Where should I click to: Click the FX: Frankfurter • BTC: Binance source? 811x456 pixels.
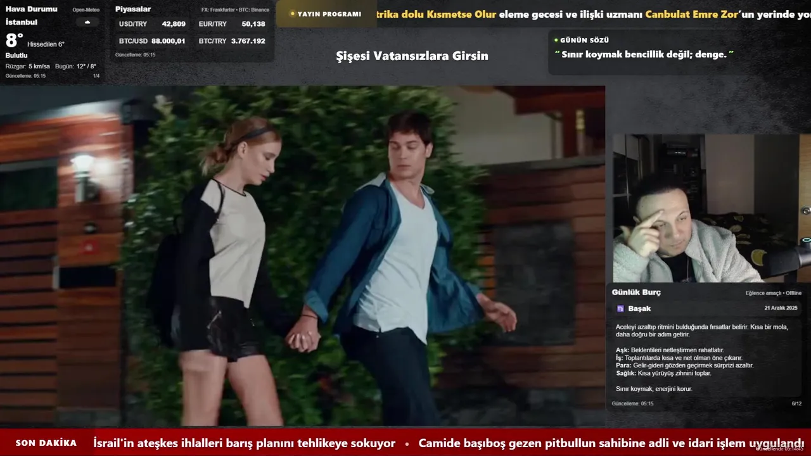pyautogui.click(x=235, y=10)
